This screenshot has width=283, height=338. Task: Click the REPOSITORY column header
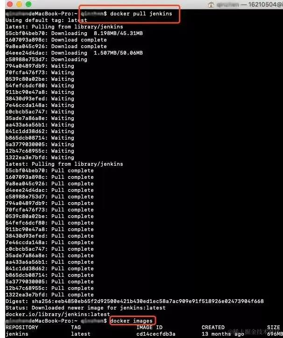point(22,327)
